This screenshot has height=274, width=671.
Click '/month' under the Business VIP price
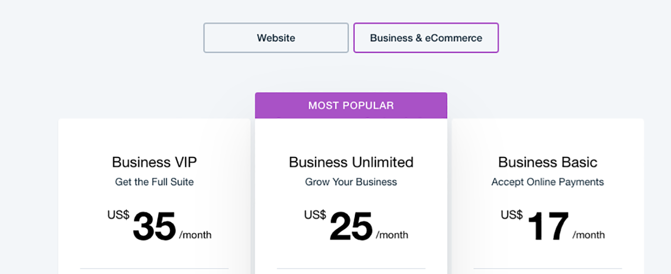point(195,235)
